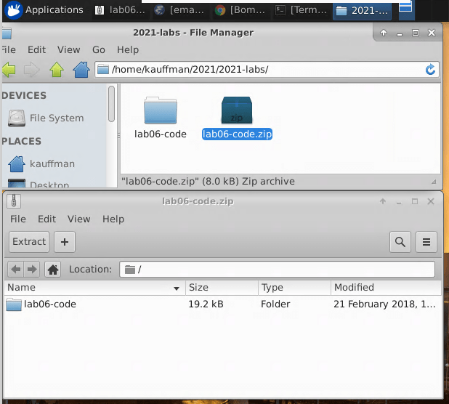Open Edit menu in archive manager window
This screenshot has width=449, height=404.
[x=46, y=219]
